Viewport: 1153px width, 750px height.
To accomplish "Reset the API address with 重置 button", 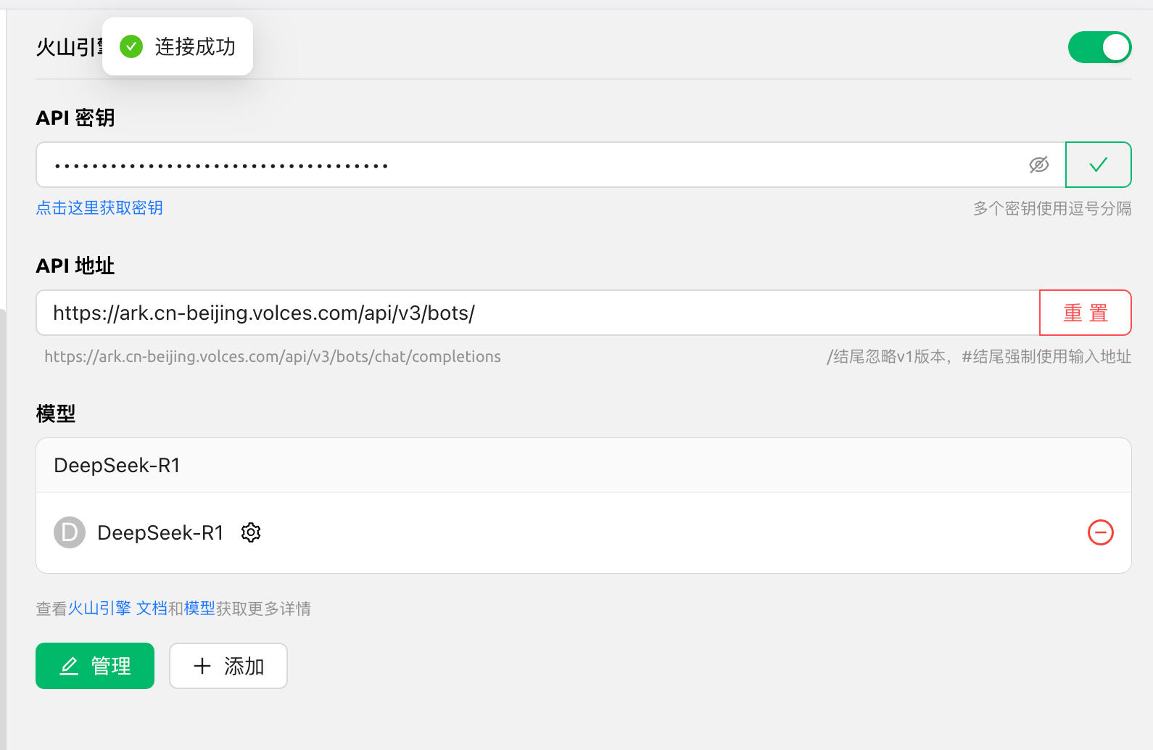I will [1086, 313].
